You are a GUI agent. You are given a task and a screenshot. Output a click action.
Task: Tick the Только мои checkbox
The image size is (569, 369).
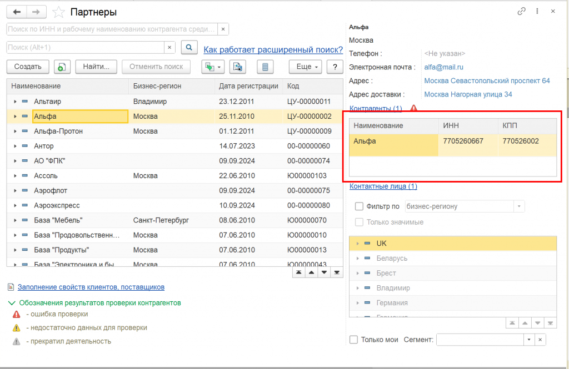353,340
